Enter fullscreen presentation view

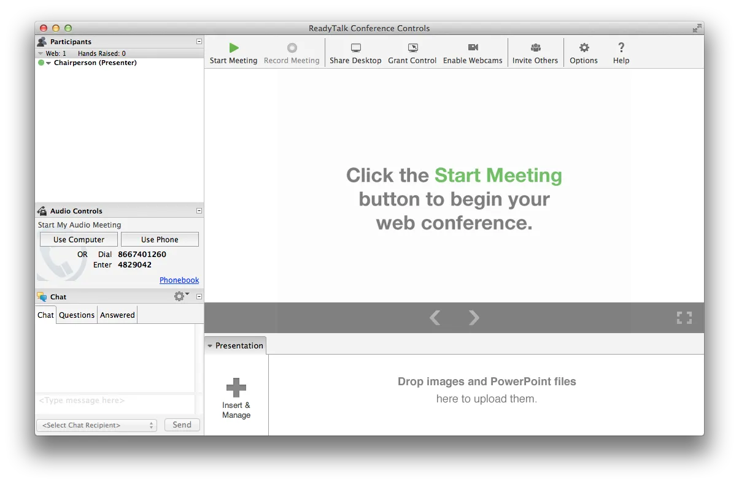(684, 318)
